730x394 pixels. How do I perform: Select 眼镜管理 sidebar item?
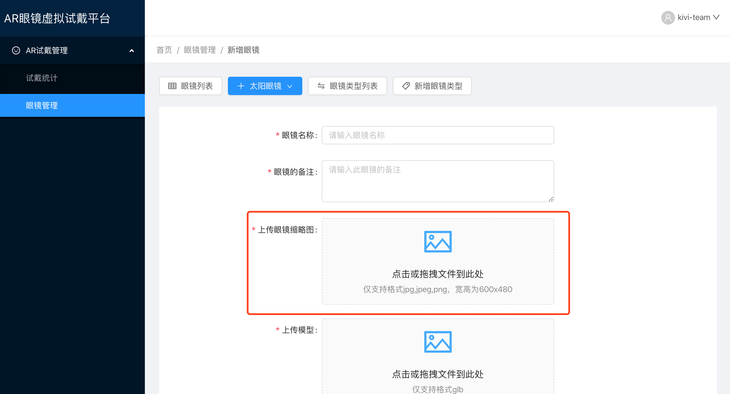coord(42,105)
